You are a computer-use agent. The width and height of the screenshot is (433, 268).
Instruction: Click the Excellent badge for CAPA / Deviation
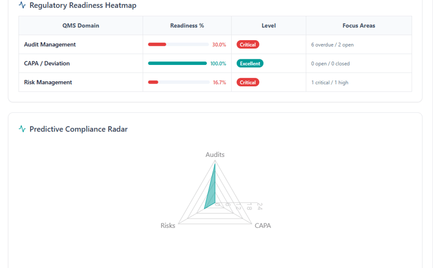250,64
